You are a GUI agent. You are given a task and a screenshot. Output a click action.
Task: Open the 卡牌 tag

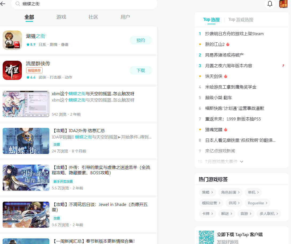click(x=208, y=214)
